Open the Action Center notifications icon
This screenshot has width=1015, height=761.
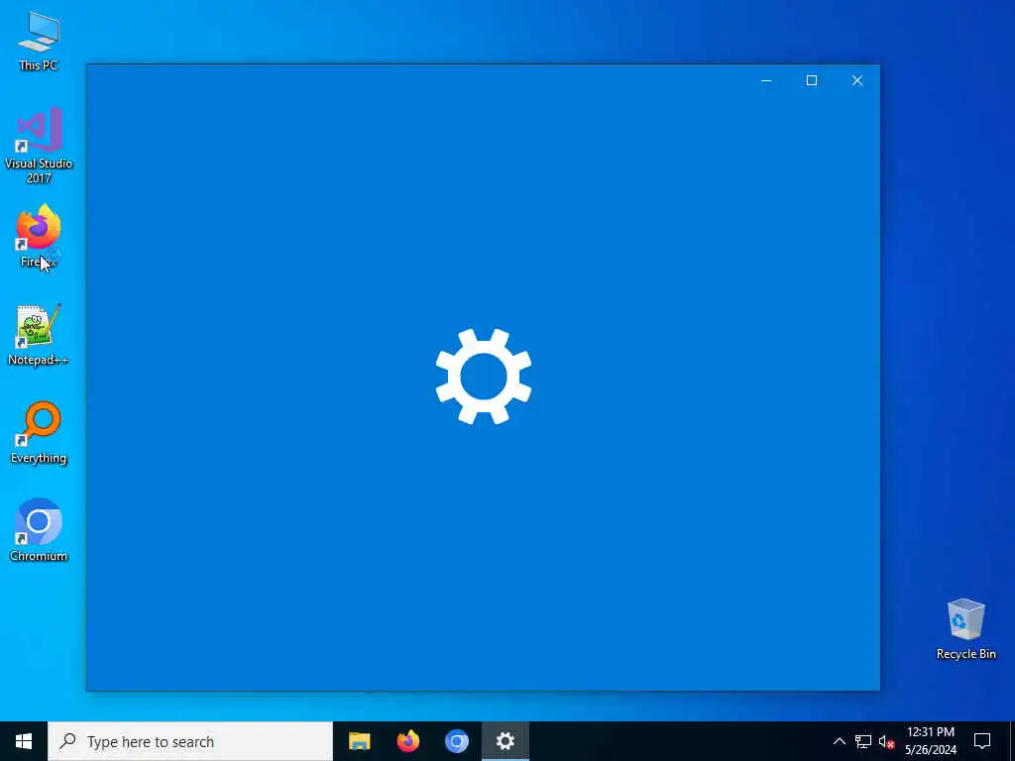(x=982, y=741)
